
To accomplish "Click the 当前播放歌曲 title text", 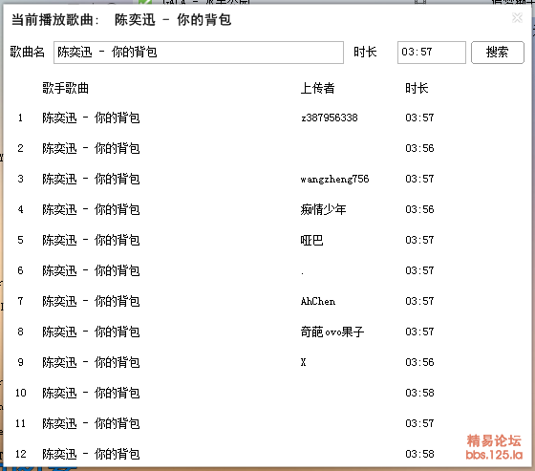I will tap(121, 20).
